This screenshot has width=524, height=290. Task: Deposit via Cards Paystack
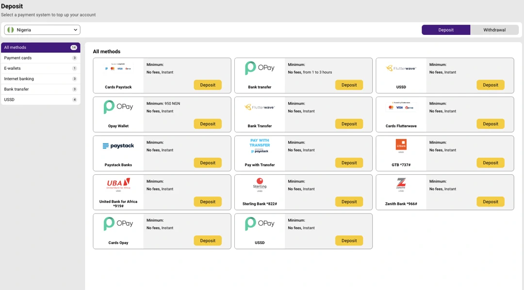[208, 85]
